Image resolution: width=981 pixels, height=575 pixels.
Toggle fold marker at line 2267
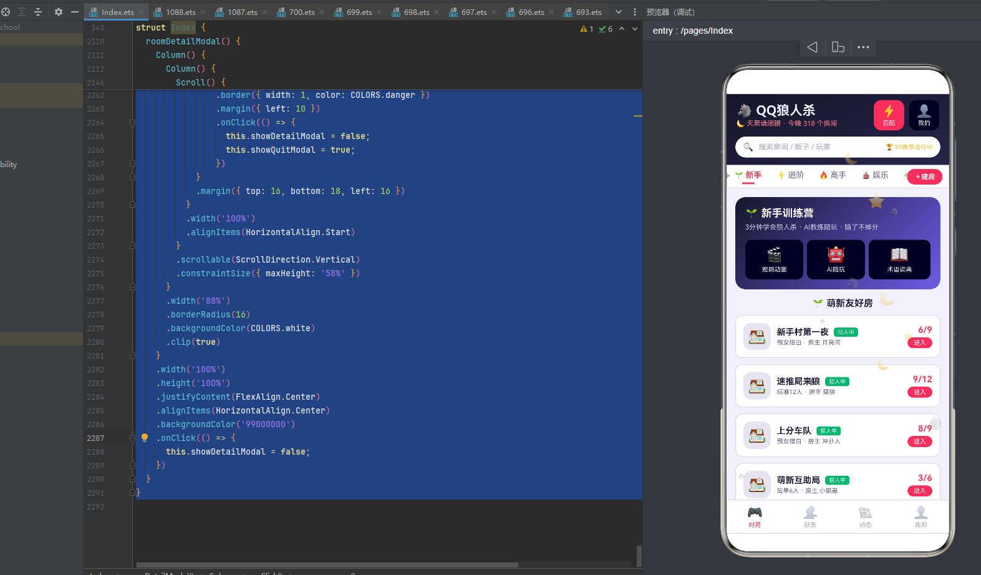(132, 163)
